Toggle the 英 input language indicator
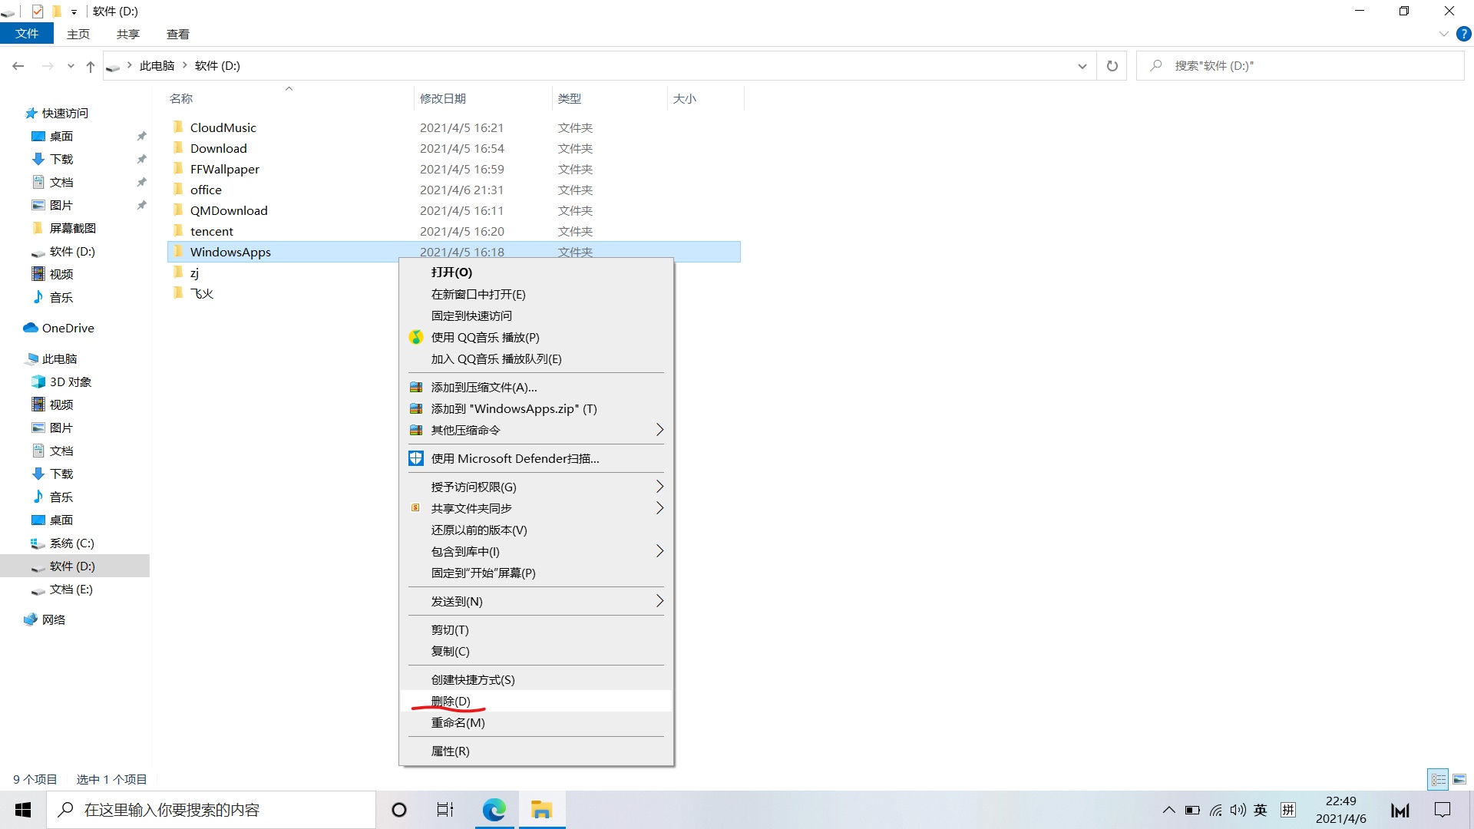The width and height of the screenshot is (1474, 829). (1260, 810)
